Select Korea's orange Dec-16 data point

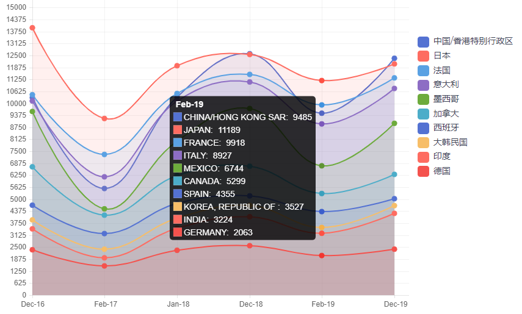click(x=32, y=220)
